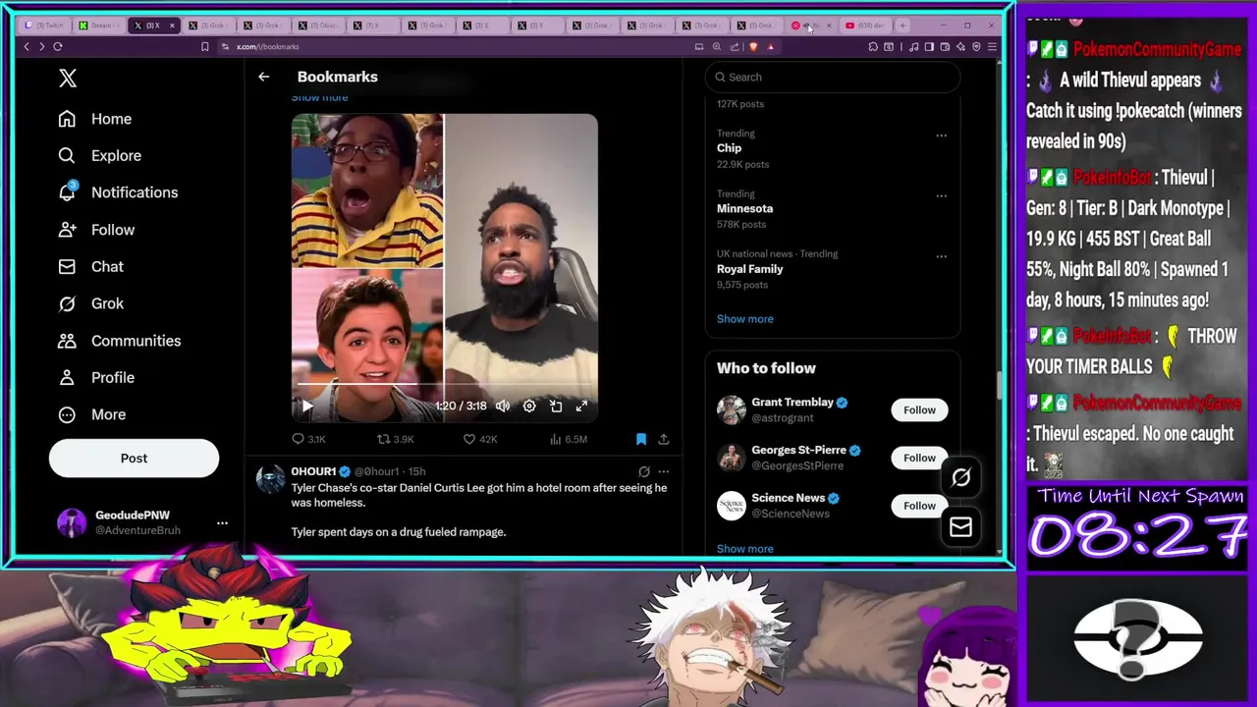This screenshot has height=707, width=1257.
Task: Open the browser hamburger menu icon
Action: click(x=992, y=46)
